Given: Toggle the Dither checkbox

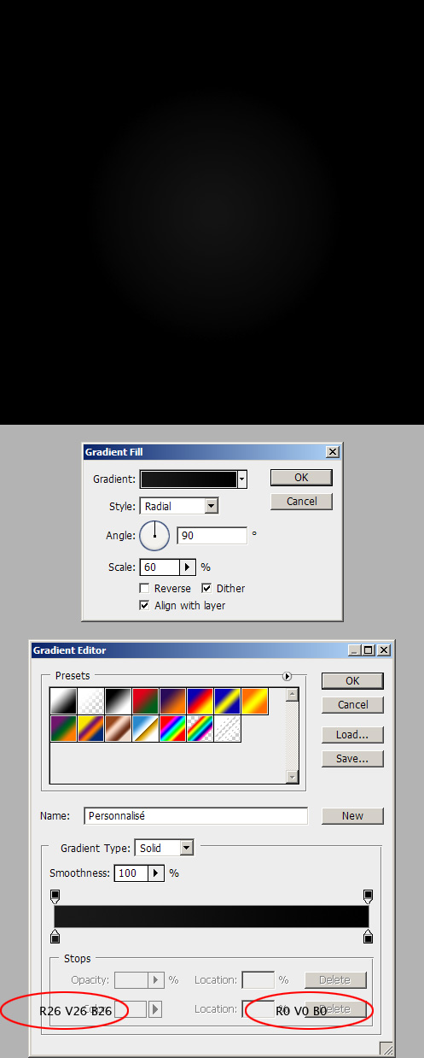Looking at the screenshot, I should [206, 588].
